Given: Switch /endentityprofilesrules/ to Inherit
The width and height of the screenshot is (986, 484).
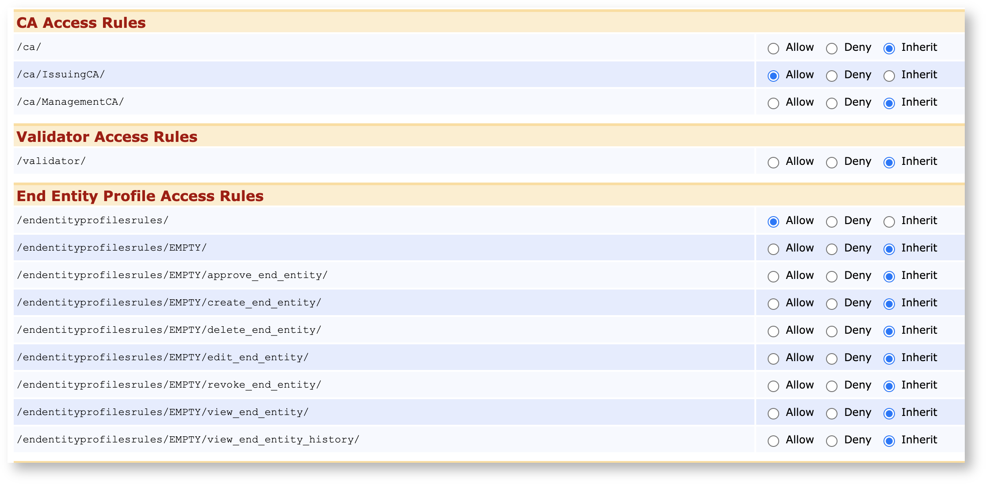Looking at the screenshot, I should 889,221.
